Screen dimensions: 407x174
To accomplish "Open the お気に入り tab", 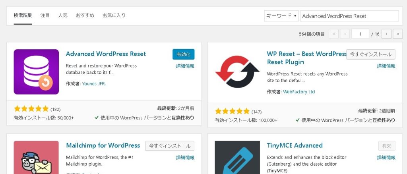I will [114, 15].
